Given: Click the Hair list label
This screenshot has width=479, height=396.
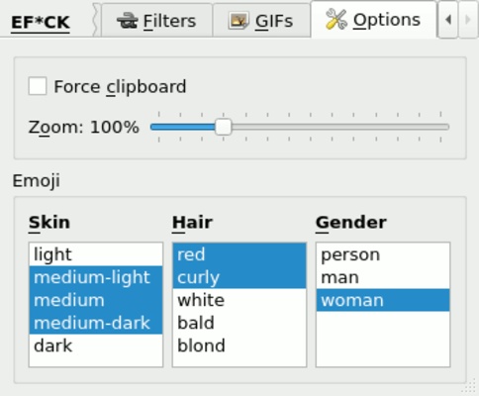Looking at the screenshot, I should point(192,223).
